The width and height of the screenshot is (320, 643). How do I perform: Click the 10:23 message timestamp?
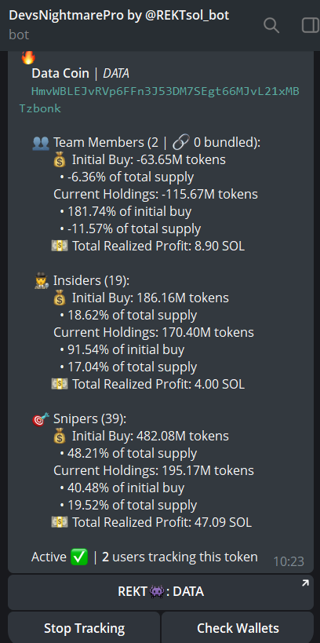coord(289,561)
